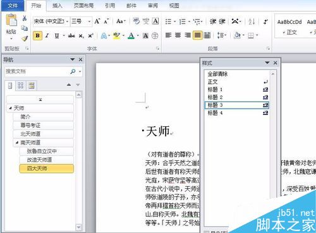Toggle Show/Hide paragraph marks

click(x=265, y=21)
